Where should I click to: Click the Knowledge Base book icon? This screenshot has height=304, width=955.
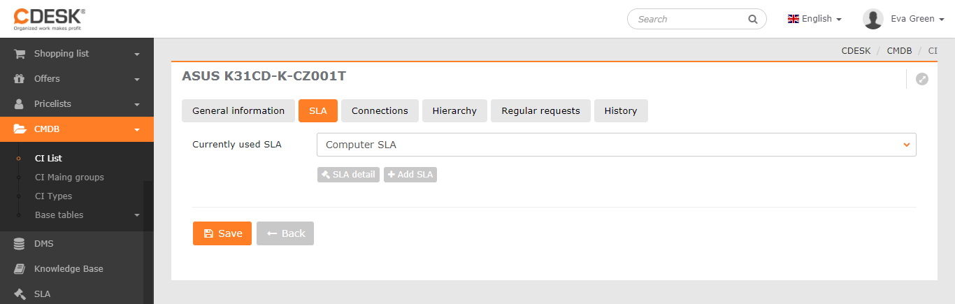tap(20, 269)
